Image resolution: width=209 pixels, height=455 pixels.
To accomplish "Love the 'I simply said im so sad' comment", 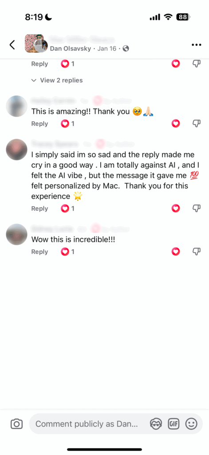I will pyautogui.click(x=176, y=208).
